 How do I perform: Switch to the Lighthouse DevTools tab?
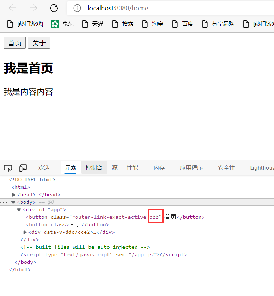point(262,167)
